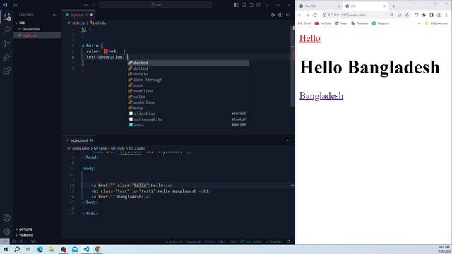Open the Telegram bookmark
Image resolution: width=452 pixels, height=254 pixels.
point(380,23)
